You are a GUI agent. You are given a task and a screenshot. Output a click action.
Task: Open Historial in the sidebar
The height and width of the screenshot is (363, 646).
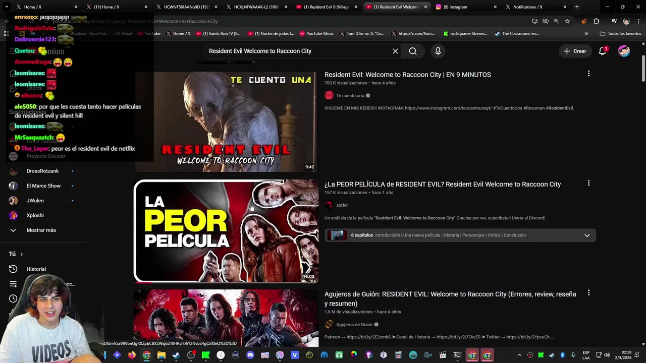click(36, 269)
